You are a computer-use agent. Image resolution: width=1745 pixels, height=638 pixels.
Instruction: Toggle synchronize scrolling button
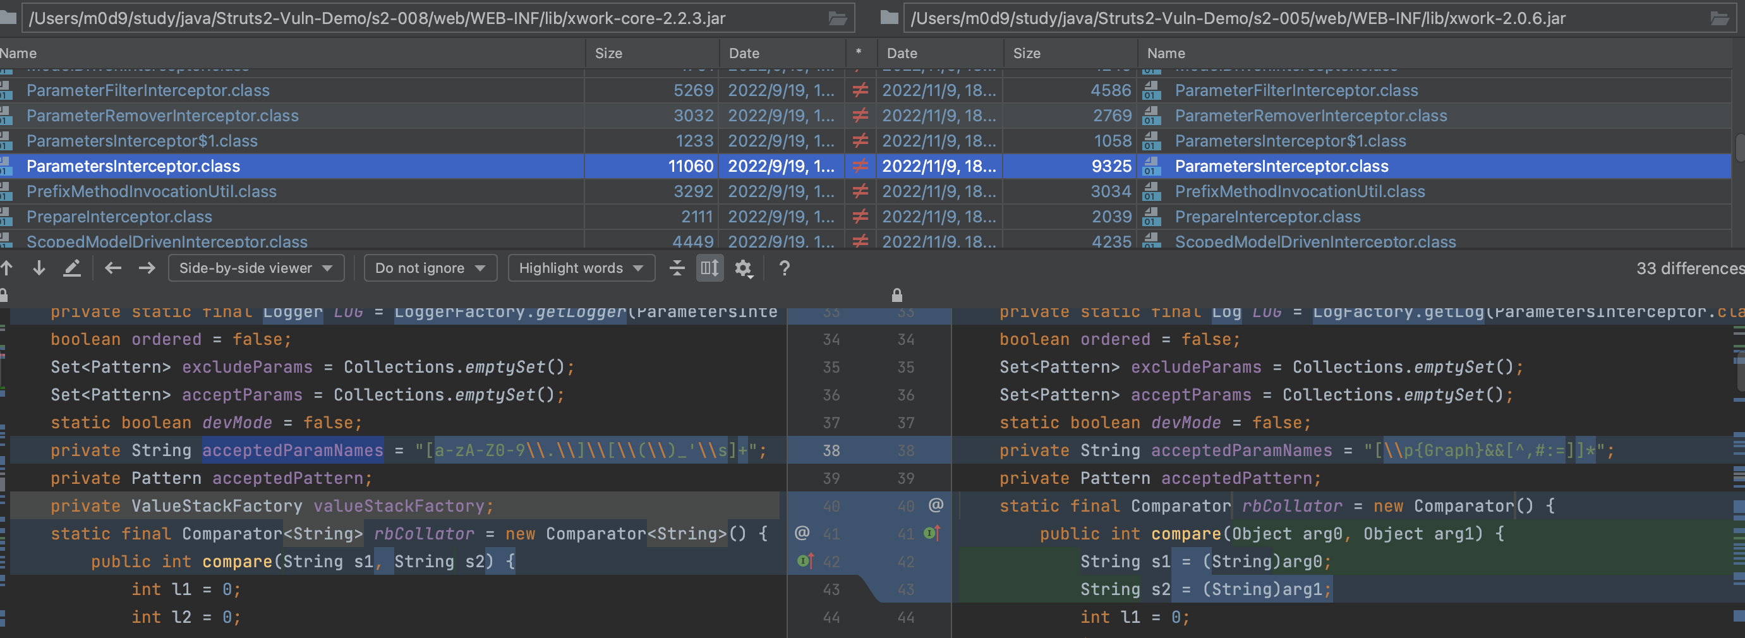[709, 268]
